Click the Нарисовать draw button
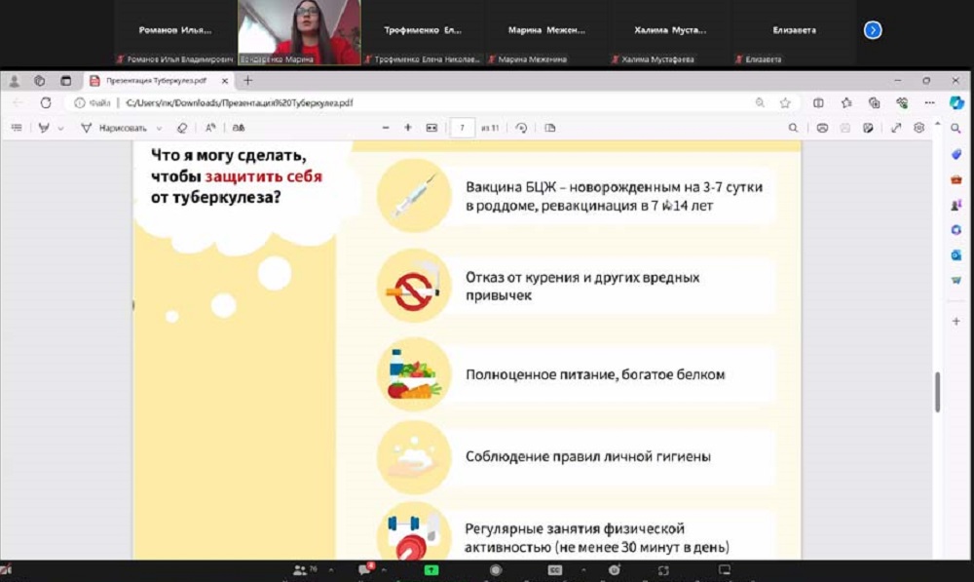 click(115, 128)
